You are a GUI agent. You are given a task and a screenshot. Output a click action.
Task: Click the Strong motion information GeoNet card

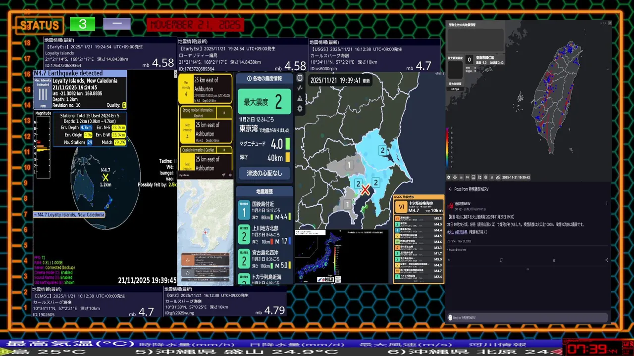[205, 125]
